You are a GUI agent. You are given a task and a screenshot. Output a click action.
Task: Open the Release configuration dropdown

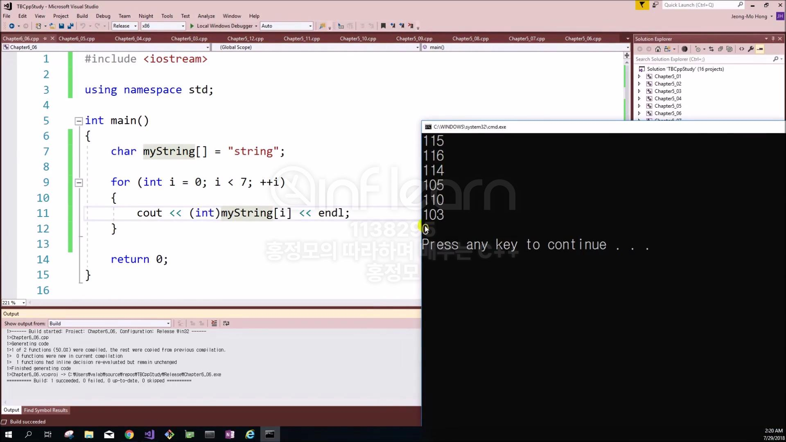point(125,26)
